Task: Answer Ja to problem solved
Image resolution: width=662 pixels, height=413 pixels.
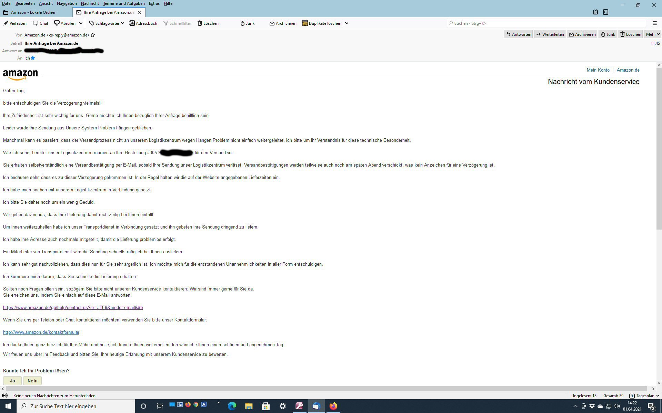Action: [12, 381]
